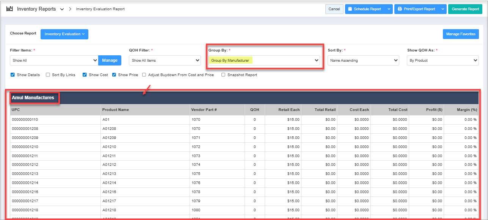This screenshot has width=488, height=220.
Task: Uncheck the Show Details checkbox
Action: [13, 75]
